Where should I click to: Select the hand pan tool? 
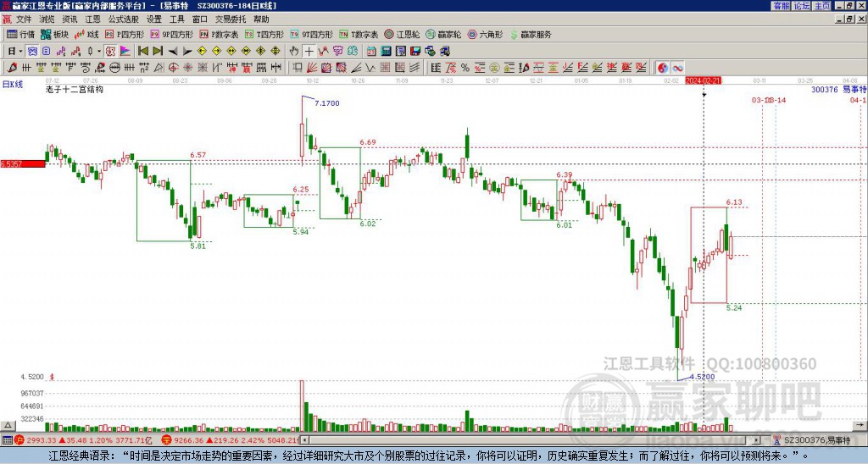tap(294, 52)
